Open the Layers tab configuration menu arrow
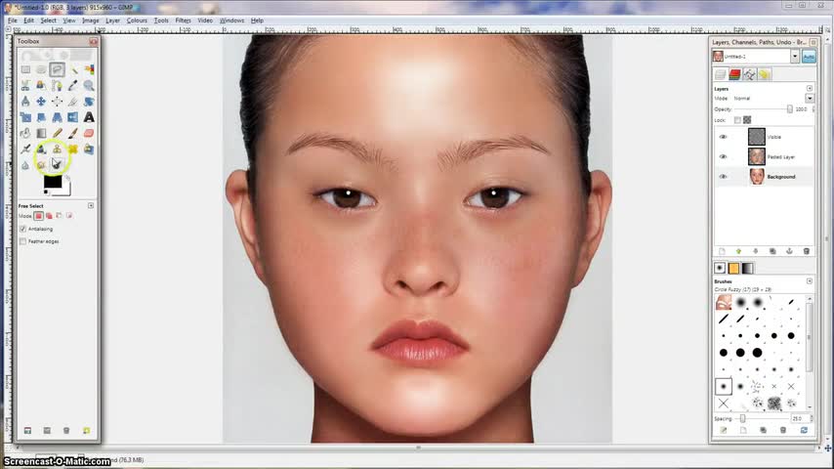 pos(810,88)
